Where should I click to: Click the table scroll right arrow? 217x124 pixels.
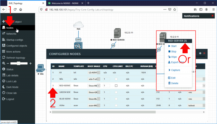(x=204, y=112)
